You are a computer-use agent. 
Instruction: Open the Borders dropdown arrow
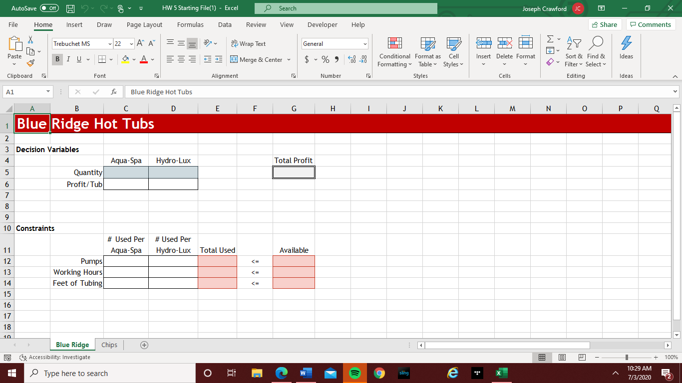click(x=110, y=60)
